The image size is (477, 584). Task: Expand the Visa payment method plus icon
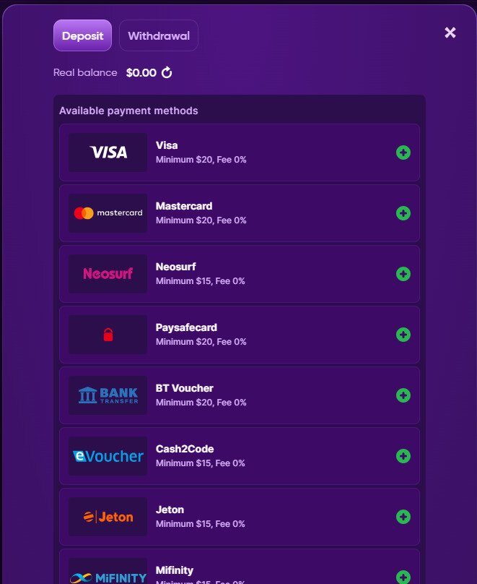pos(403,153)
